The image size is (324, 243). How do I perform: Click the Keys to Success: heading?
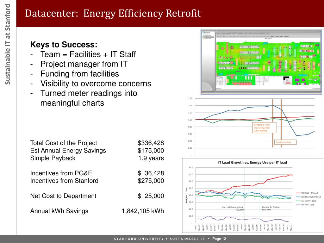click(64, 44)
